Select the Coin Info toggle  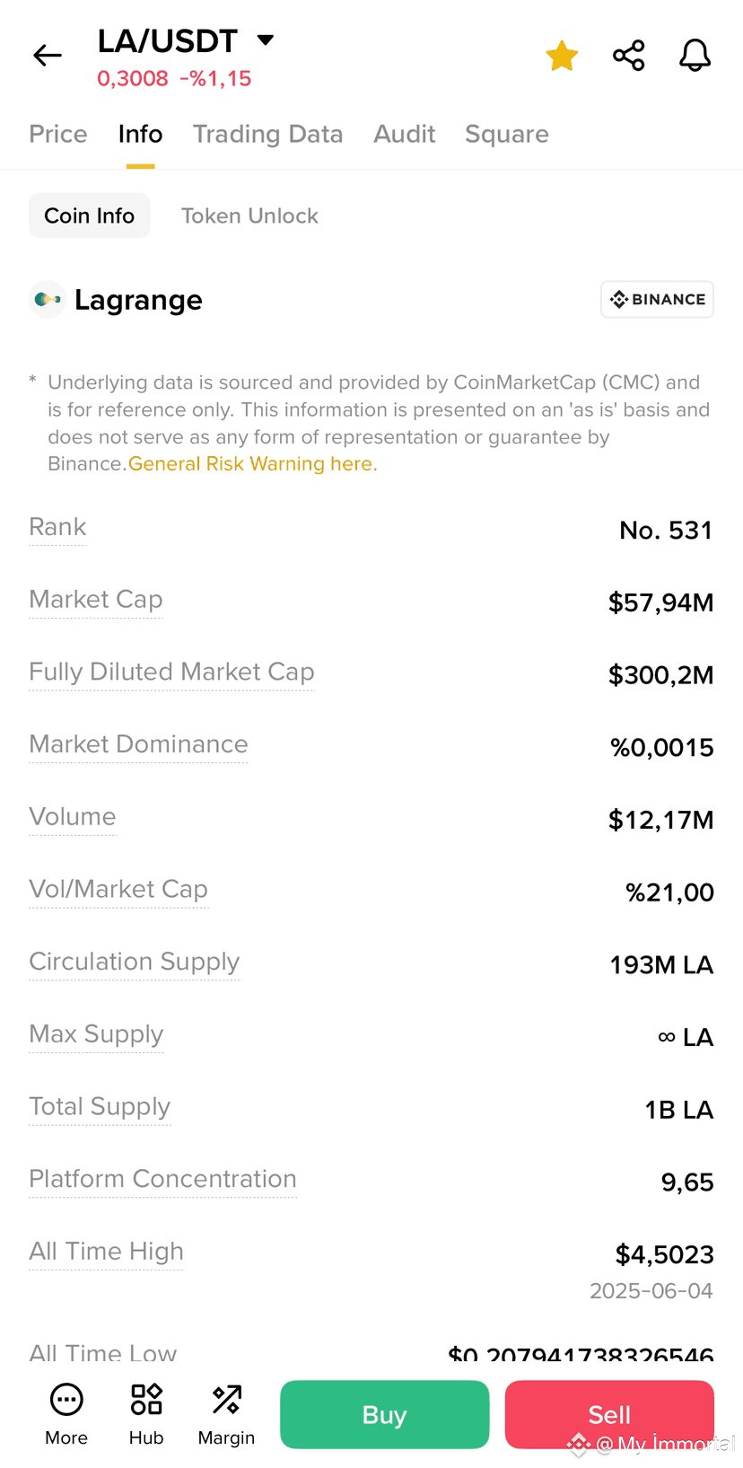click(x=90, y=215)
